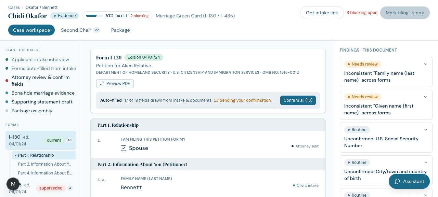Toggle the Spouse checkbox
This screenshot has height=197, width=438.
[124, 148]
